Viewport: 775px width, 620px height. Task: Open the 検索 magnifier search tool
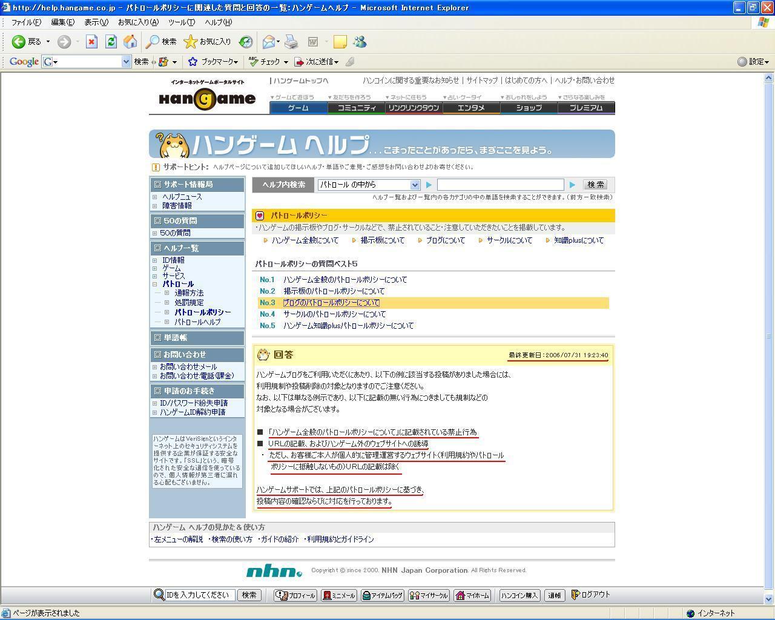click(x=161, y=42)
